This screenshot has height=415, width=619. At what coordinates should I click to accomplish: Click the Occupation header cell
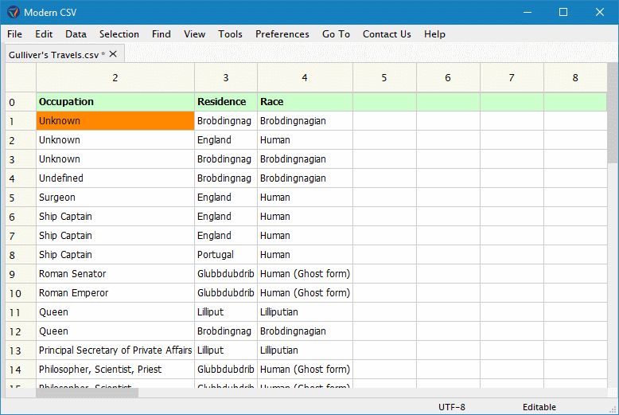coord(115,102)
